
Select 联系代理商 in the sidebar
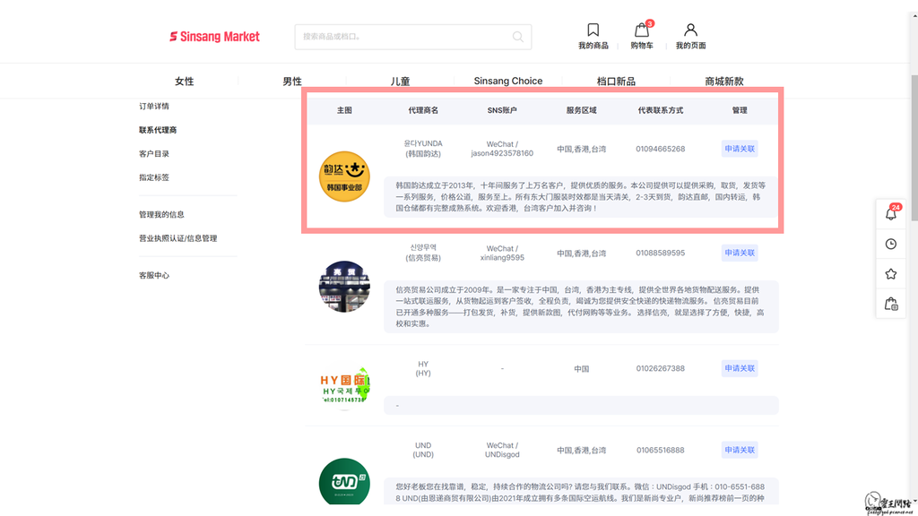coord(158,130)
